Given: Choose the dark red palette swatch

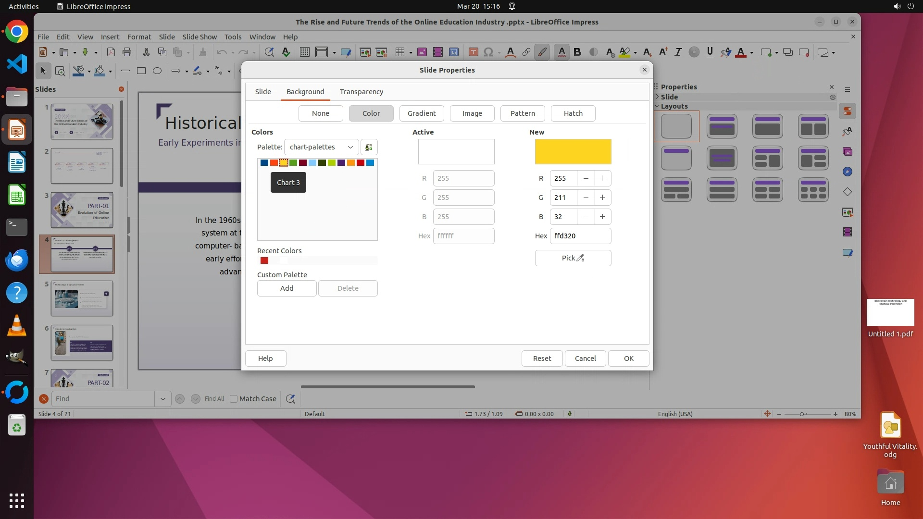Looking at the screenshot, I should coord(303,163).
